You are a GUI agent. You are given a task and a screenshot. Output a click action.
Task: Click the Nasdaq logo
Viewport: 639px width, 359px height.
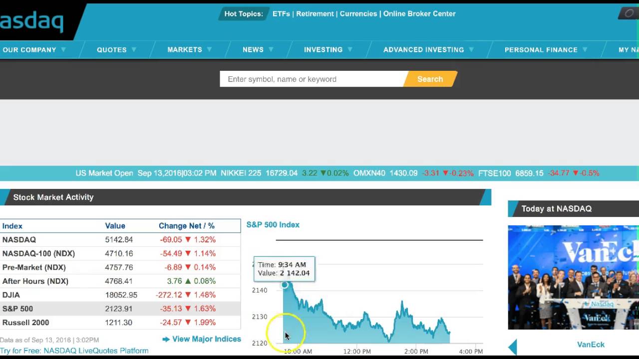pos(32,22)
